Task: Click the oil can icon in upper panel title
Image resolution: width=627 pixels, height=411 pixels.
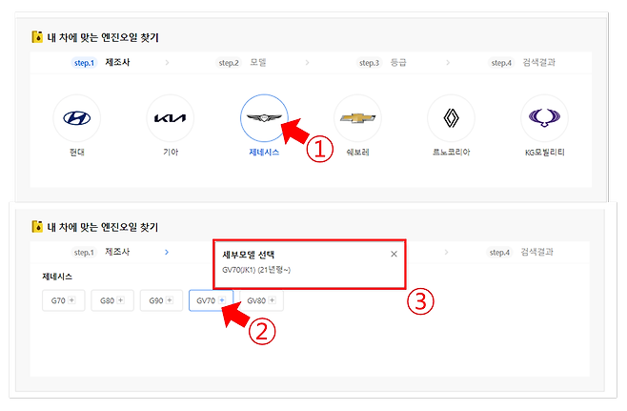Action: 37,37
